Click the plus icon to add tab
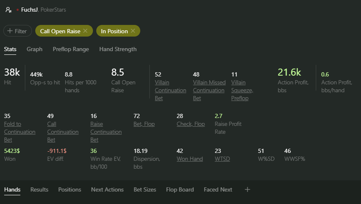The height and width of the screenshot is (204, 361). [247, 189]
